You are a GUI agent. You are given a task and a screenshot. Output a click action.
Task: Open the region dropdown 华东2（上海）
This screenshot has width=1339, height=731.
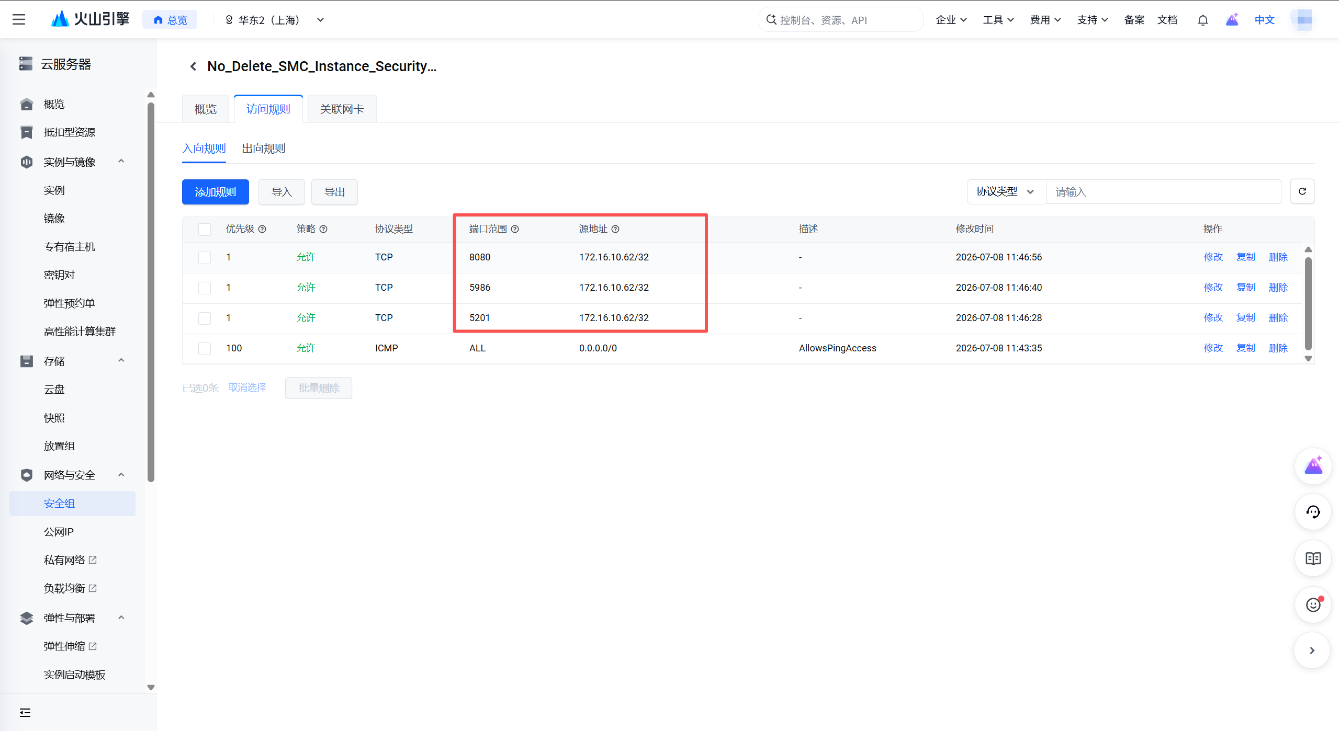click(274, 20)
